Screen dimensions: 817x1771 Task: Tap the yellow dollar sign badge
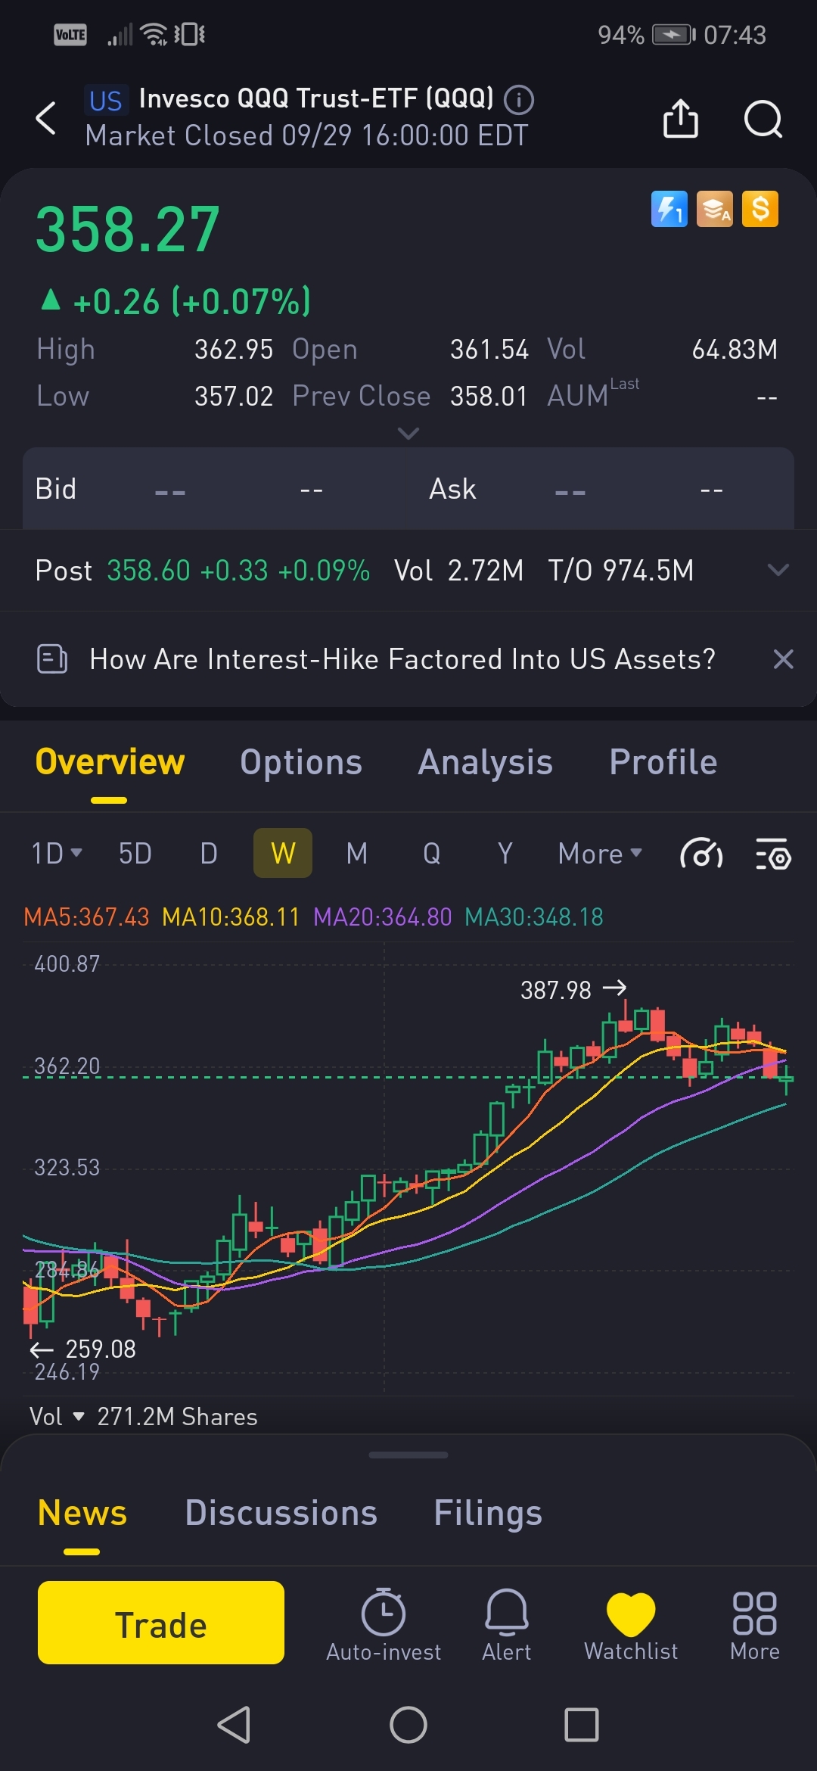point(760,209)
